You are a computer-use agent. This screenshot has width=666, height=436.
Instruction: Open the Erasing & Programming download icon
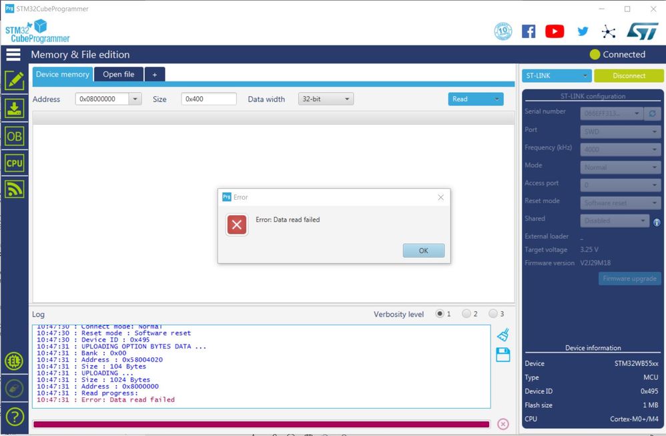[15, 108]
